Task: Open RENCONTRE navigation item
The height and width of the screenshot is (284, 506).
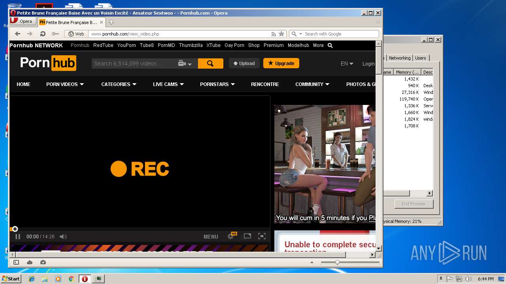Action: (265, 84)
